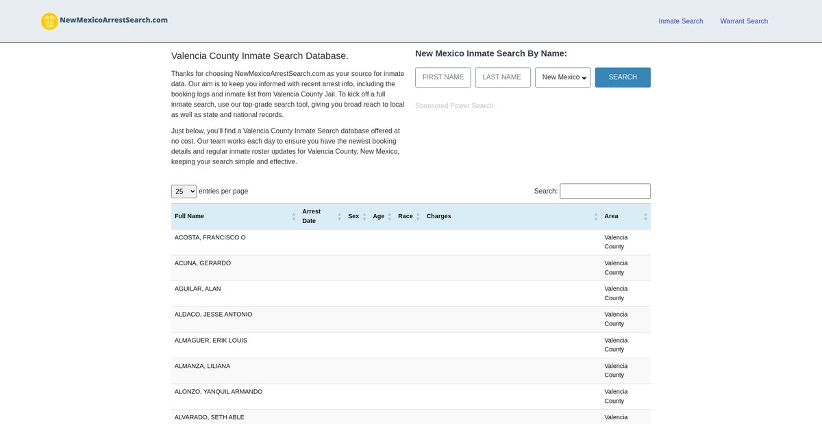Viewport: 822px width, 424px height.
Task: Focus the FIRST NAME input field
Action: [443, 77]
